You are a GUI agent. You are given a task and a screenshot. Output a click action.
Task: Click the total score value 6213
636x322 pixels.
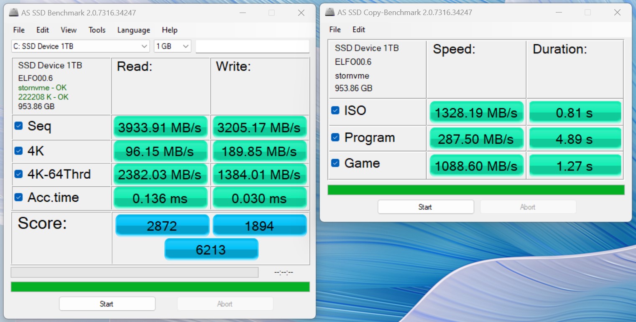[211, 250]
